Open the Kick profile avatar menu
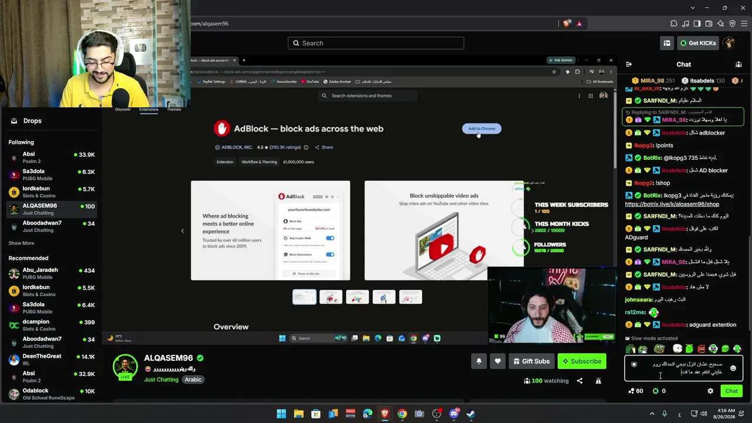Screen dimensions: 752x423 pos(729,43)
